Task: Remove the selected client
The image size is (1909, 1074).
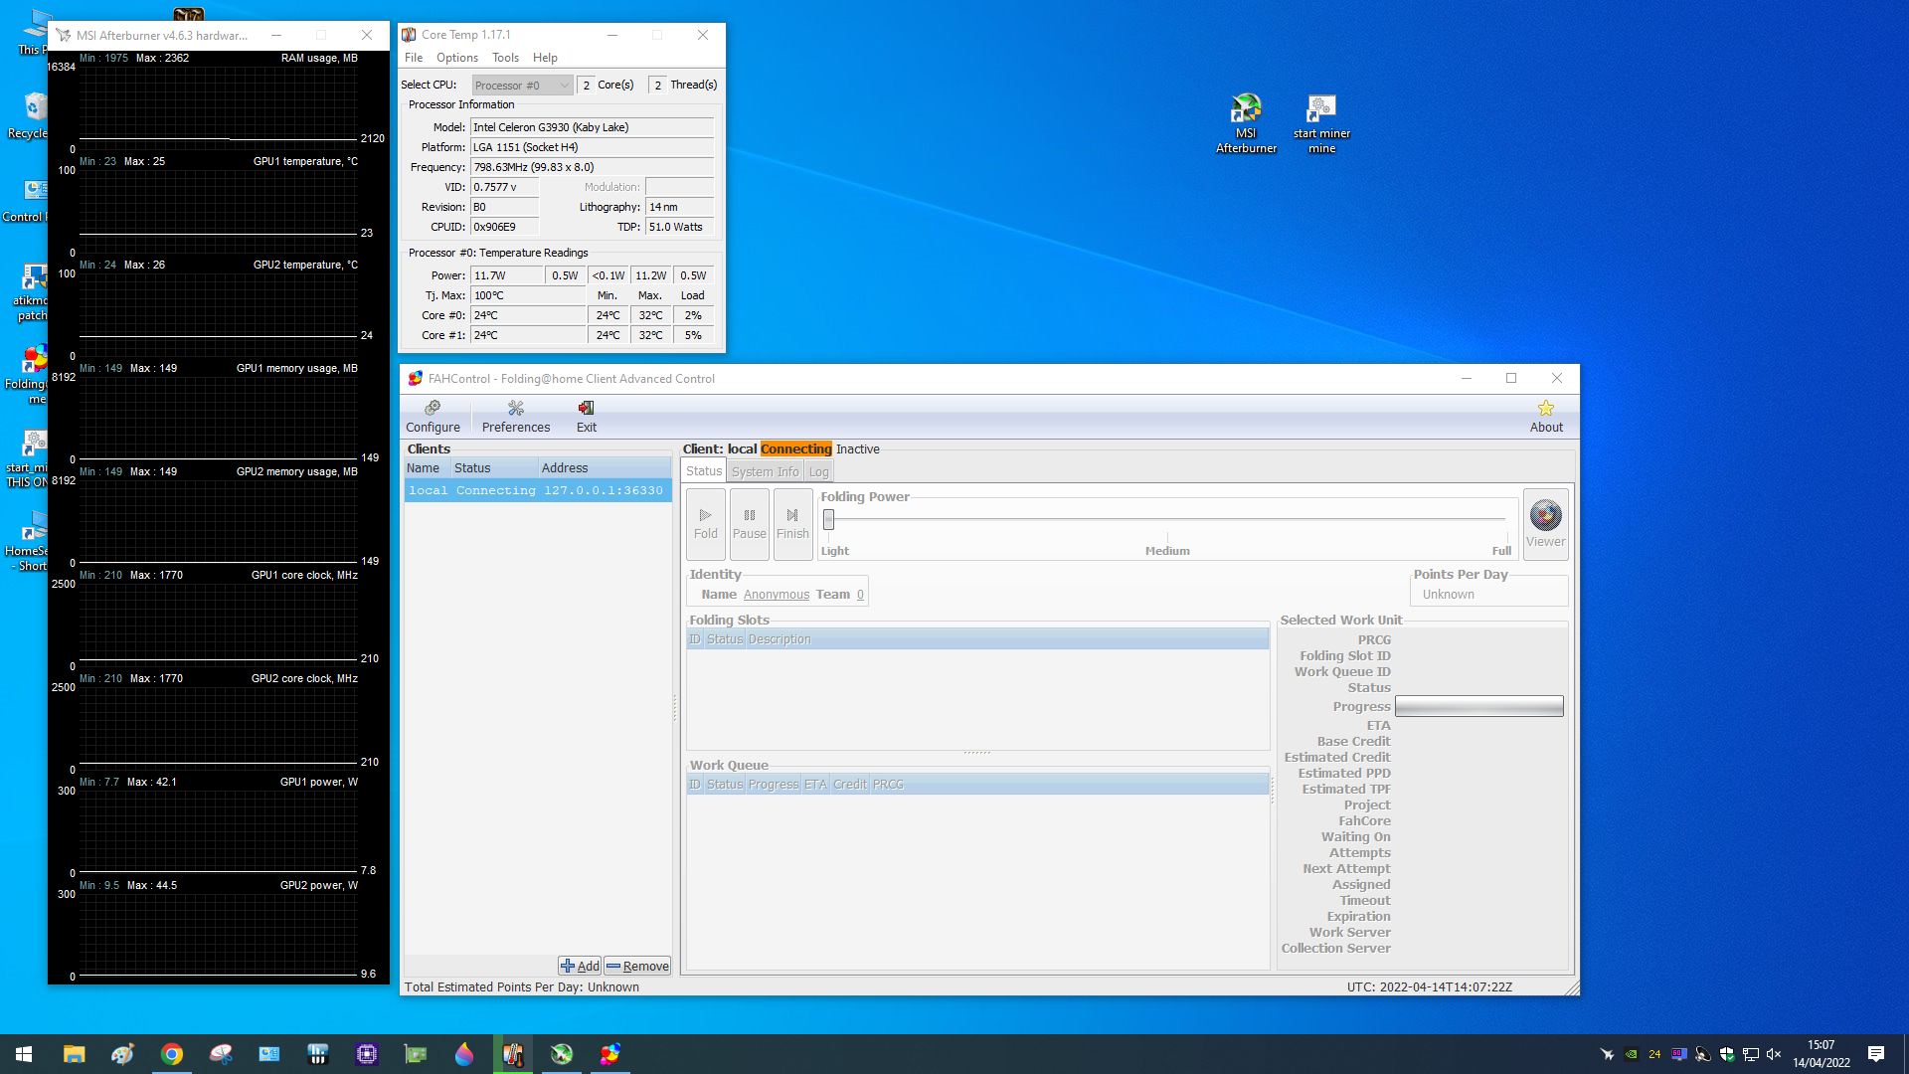Action: 637,966
